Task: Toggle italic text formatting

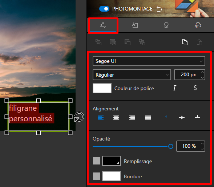Action: point(174,88)
